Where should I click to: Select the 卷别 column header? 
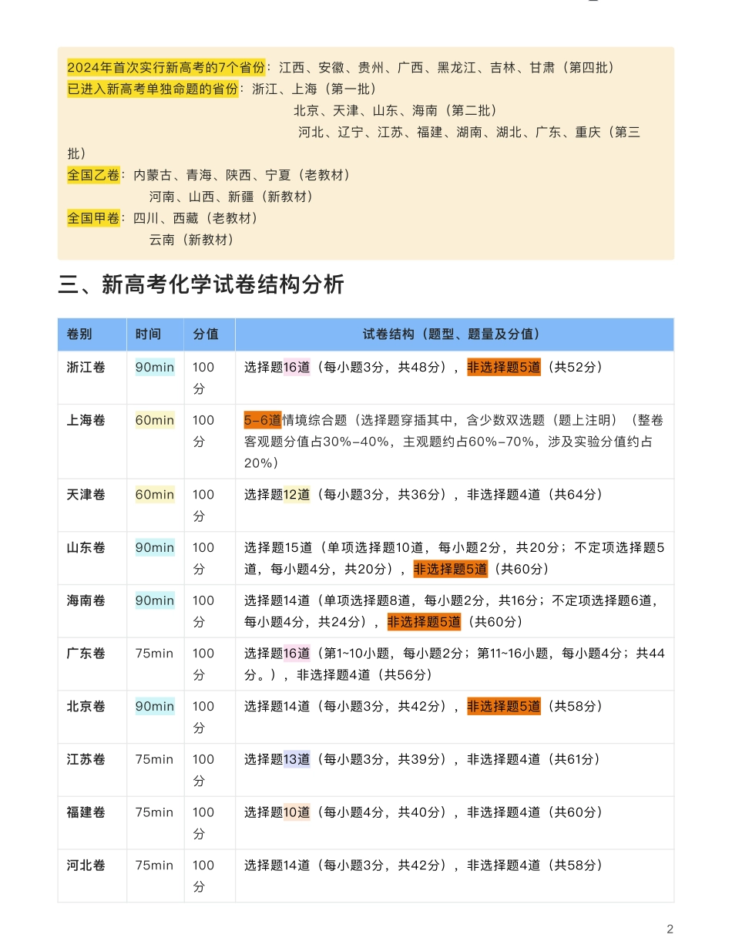click(79, 334)
